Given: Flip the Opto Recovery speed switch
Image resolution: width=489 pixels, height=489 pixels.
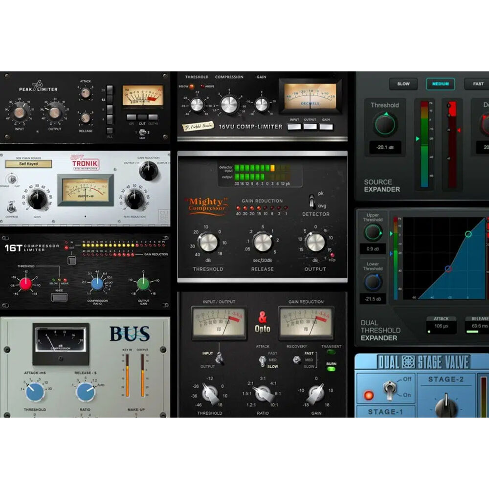Looking at the screenshot, I should 296,360.
